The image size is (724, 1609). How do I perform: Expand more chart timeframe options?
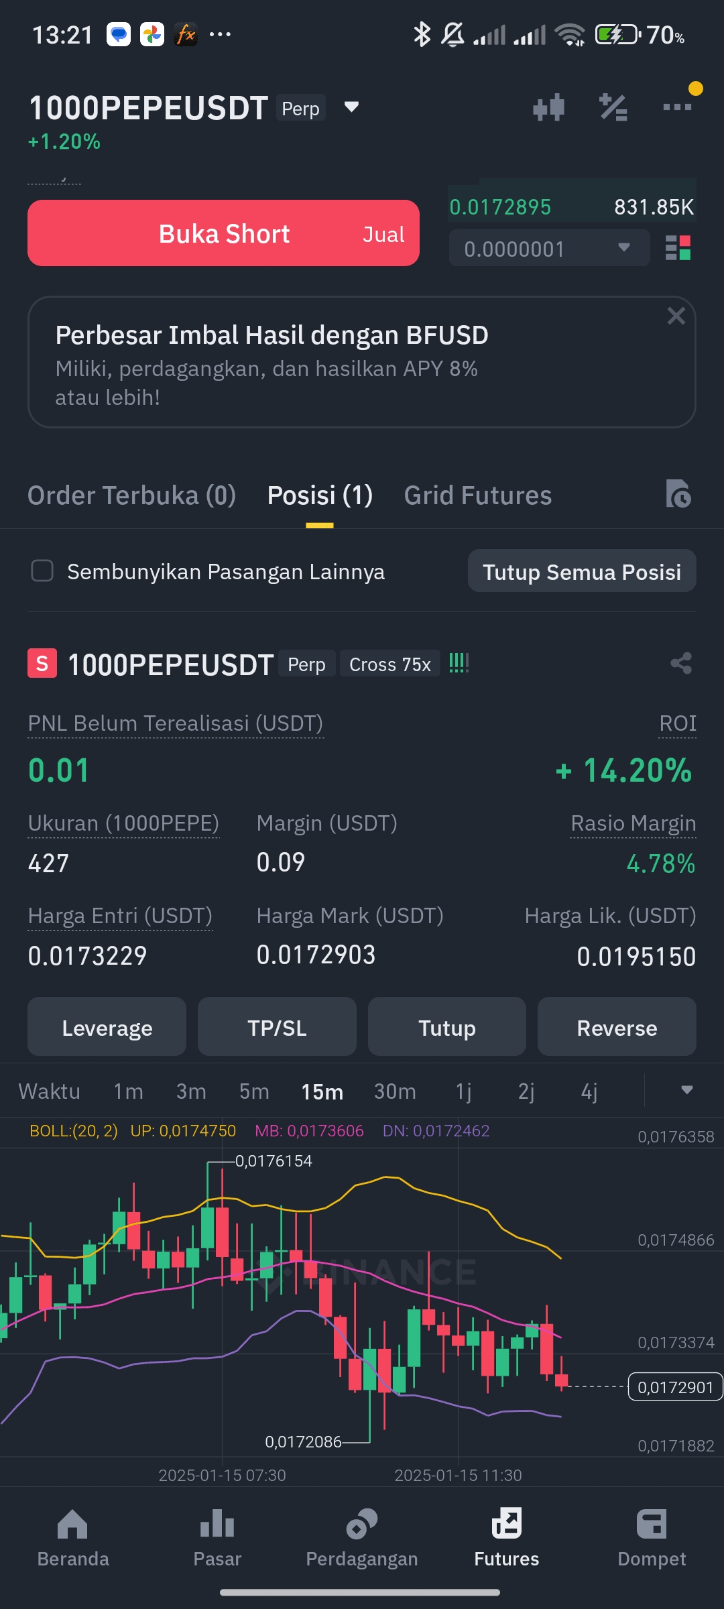(x=686, y=1090)
